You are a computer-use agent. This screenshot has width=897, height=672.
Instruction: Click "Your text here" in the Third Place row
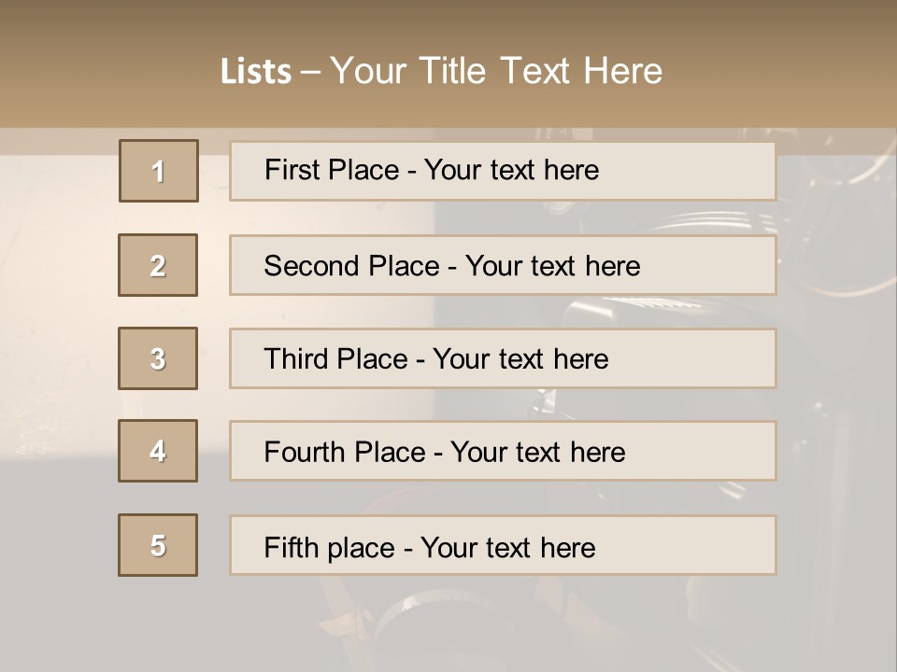(520, 359)
